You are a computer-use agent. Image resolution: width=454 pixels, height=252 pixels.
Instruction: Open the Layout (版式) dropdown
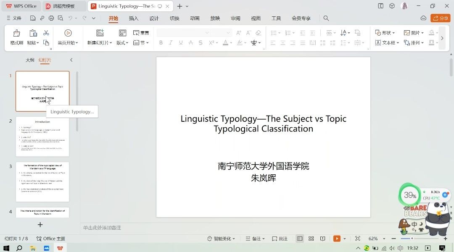click(x=122, y=43)
